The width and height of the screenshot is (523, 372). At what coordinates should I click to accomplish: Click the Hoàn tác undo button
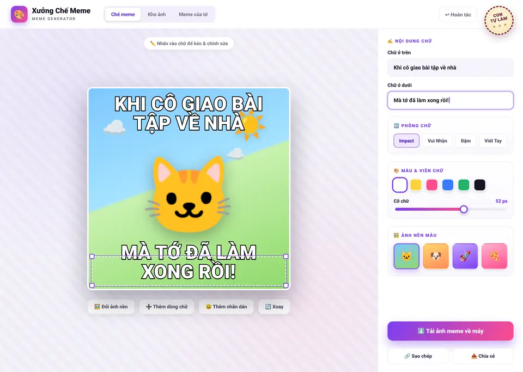click(458, 15)
